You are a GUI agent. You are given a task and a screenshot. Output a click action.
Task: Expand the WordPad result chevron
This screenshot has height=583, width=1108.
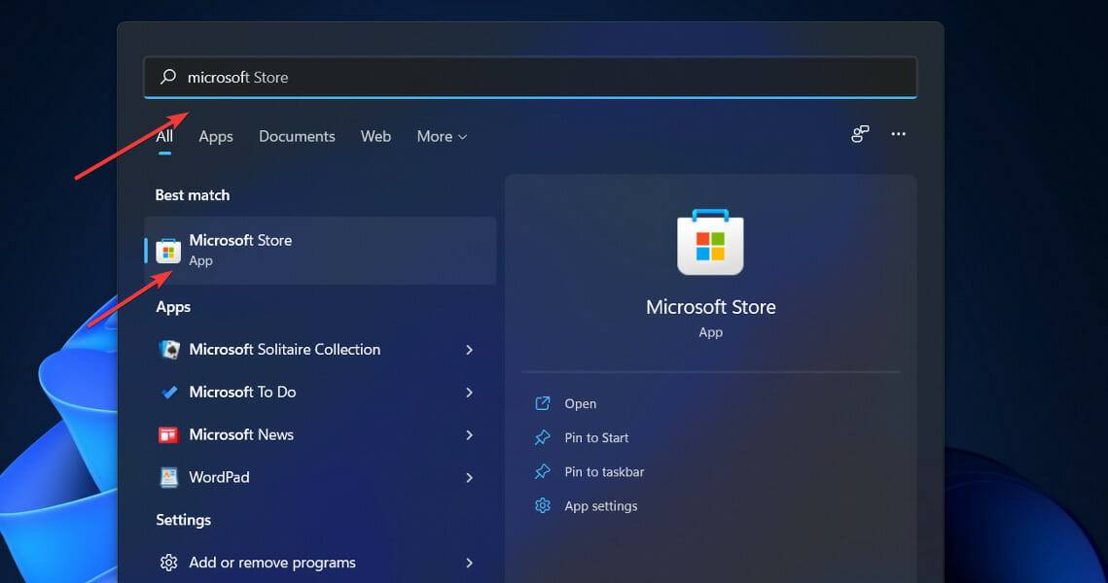(x=469, y=477)
